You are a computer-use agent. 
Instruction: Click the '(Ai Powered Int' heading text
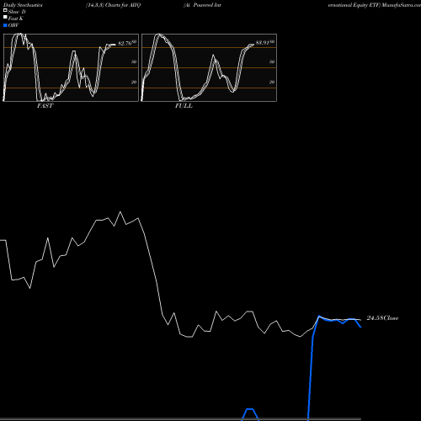click(202, 5)
